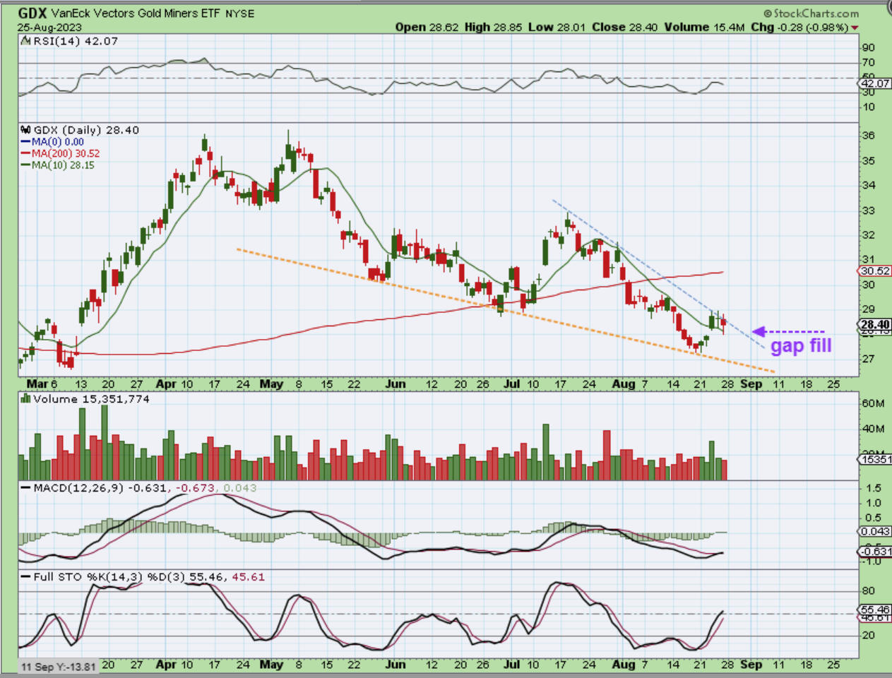The width and height of the screenshot is (892, 678).
Task: Click the 15351 volume axis tag
Action: [876, 460]
